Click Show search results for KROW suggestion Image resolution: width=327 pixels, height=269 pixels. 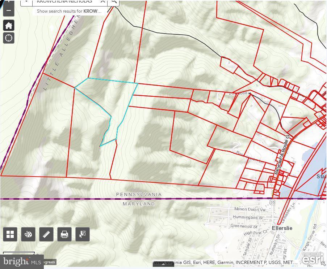(x=69, y=11)
